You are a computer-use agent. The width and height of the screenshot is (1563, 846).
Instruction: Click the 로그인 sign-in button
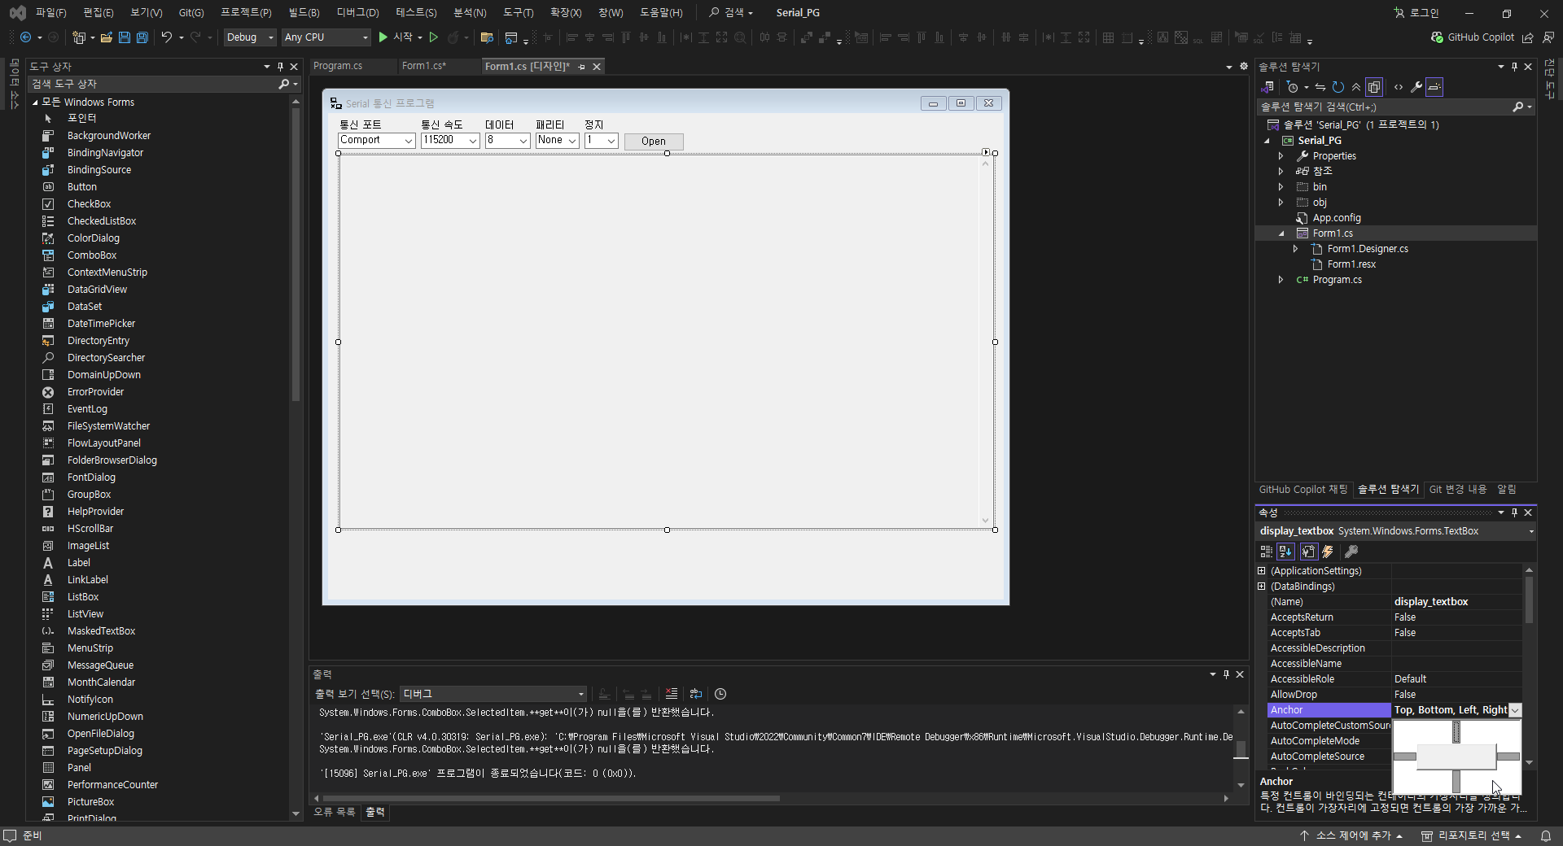[x=1416, y=13]
